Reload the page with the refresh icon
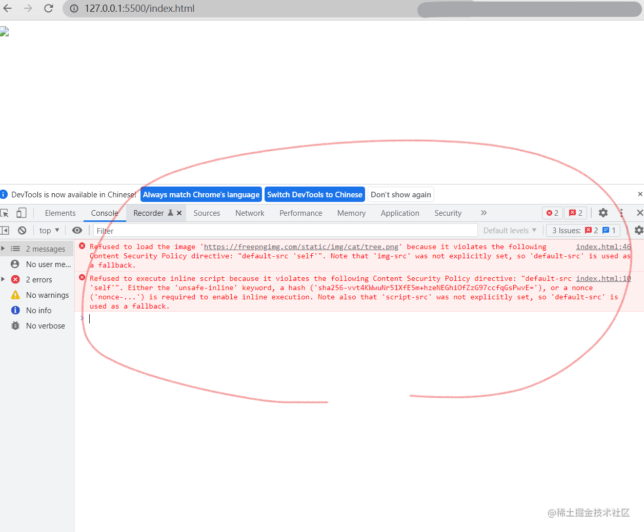Screen dimensions: 644x532 pyautogui.click(x=49, y=8)
